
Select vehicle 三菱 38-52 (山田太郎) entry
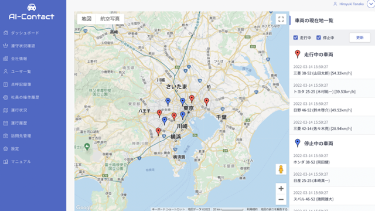pyautogui.click(x=332, y=70)
